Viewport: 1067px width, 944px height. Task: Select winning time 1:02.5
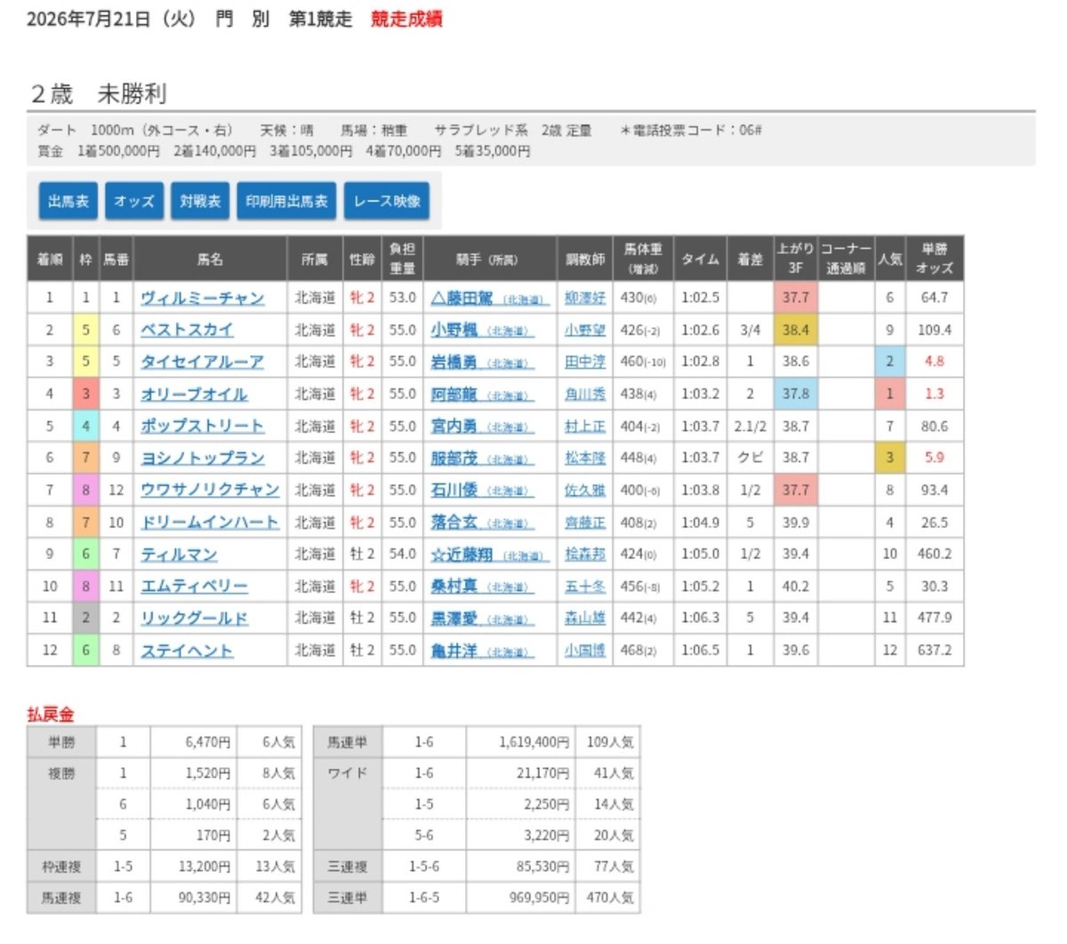(x=701, y=298)
